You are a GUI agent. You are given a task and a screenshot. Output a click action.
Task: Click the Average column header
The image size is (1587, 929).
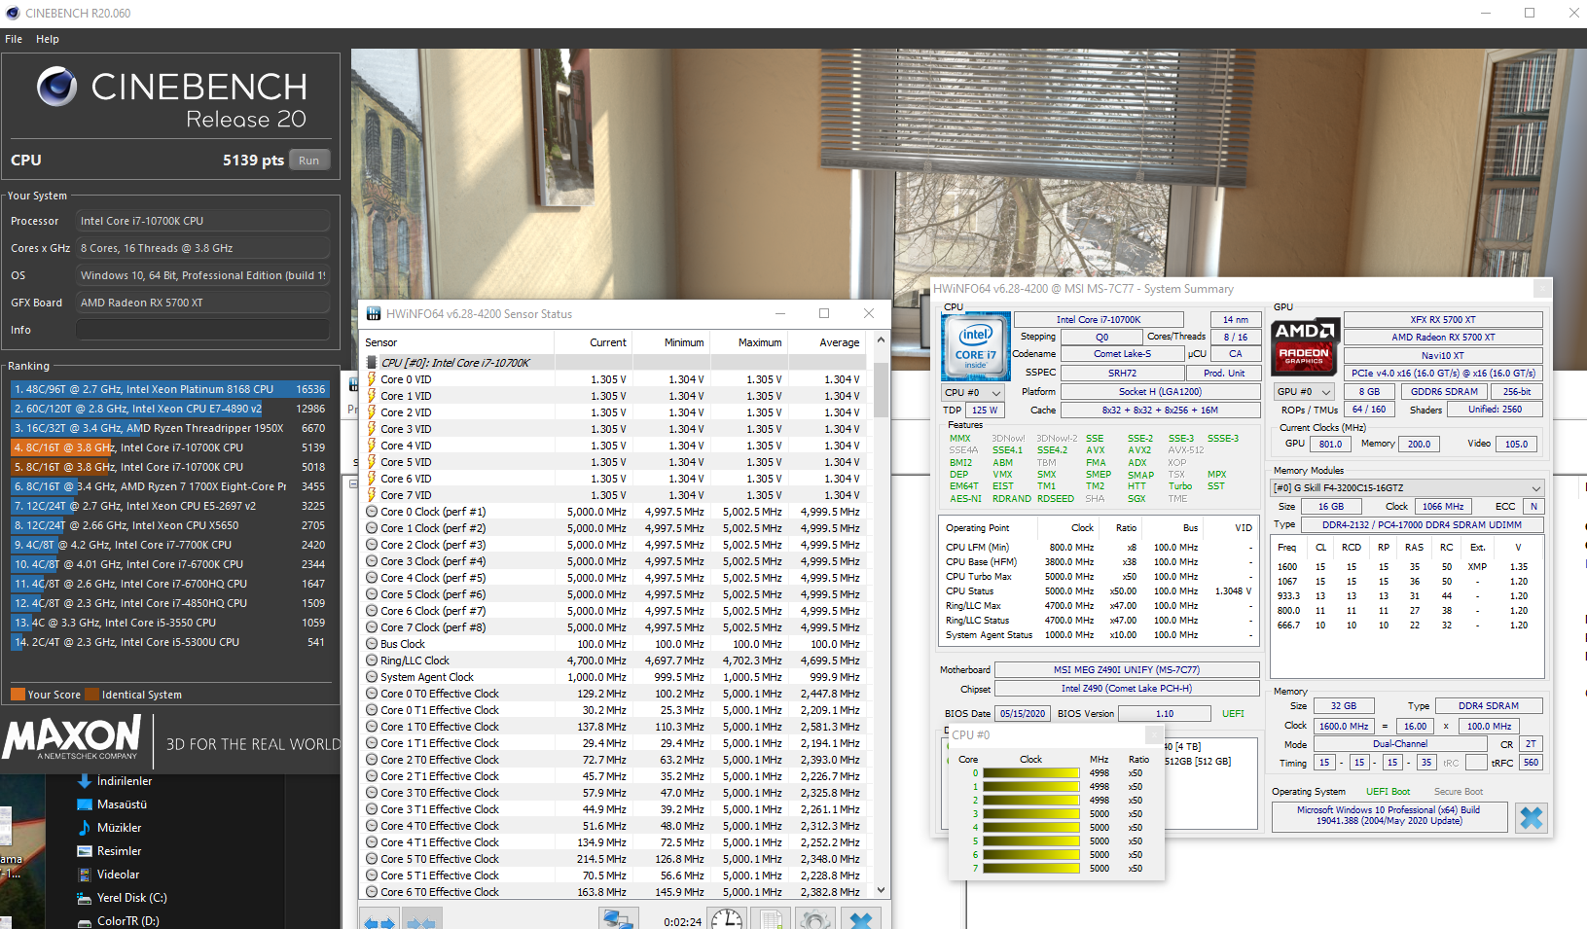point(840,342)
